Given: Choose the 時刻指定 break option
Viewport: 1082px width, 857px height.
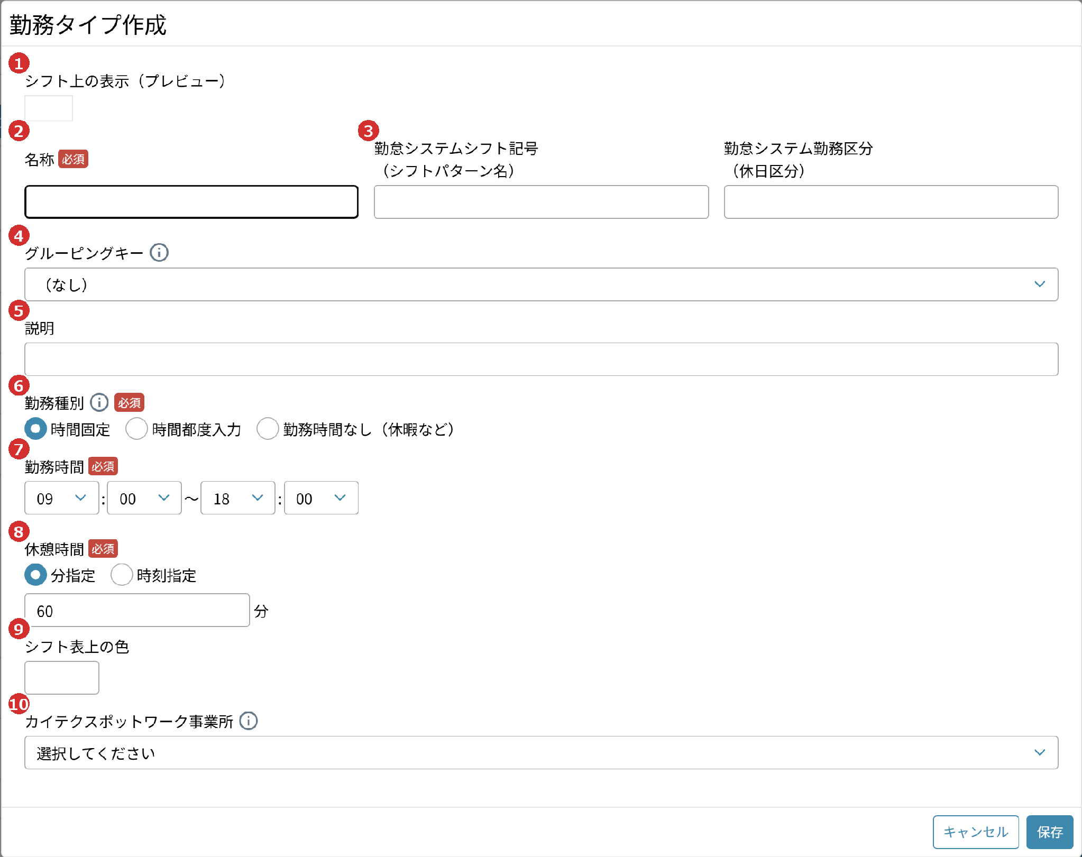Looking at the screenshot, I should (x=122, y=575).
